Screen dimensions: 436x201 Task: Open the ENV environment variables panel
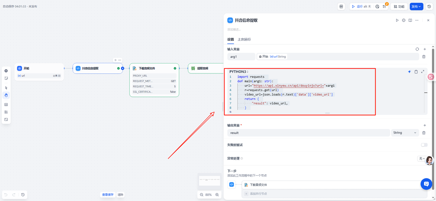click(x=341, y=6)
